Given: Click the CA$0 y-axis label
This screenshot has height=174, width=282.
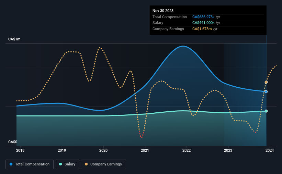Looking at the screenshot, I should click(x=13, y=142).
